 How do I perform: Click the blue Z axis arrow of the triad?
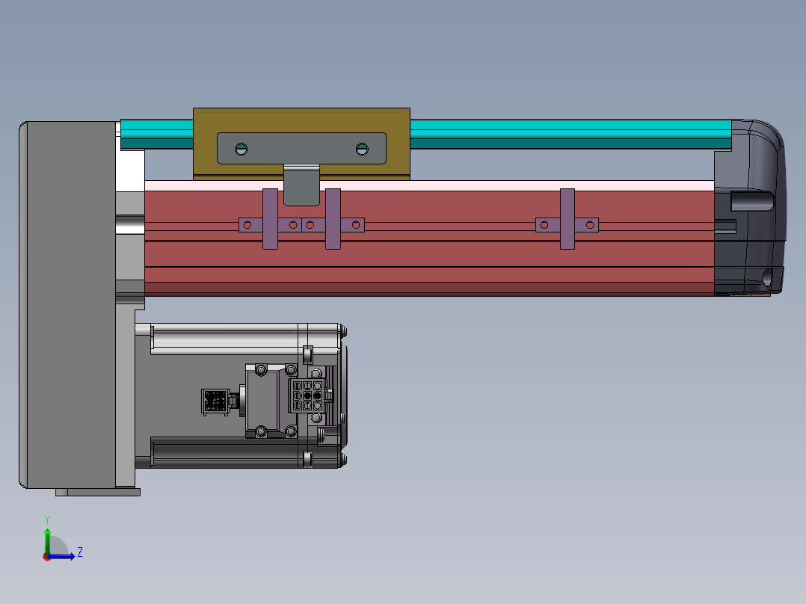pos(61,556)
